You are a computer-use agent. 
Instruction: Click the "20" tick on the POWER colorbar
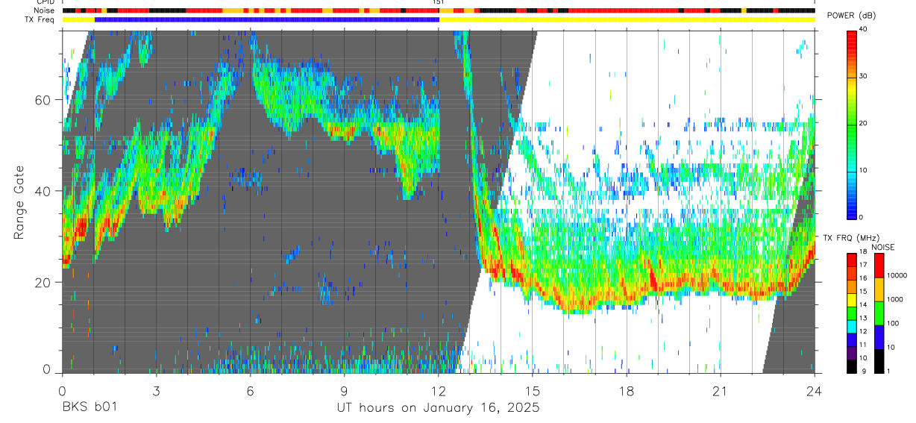pyautogui.click(x=863, y=124)
